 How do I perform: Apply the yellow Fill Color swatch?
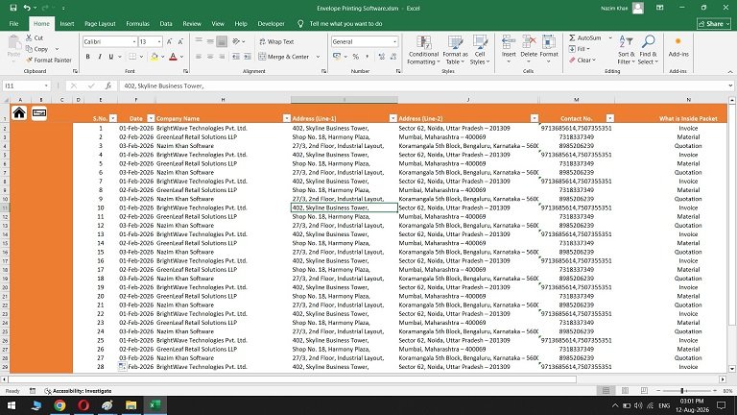[155, 57]
